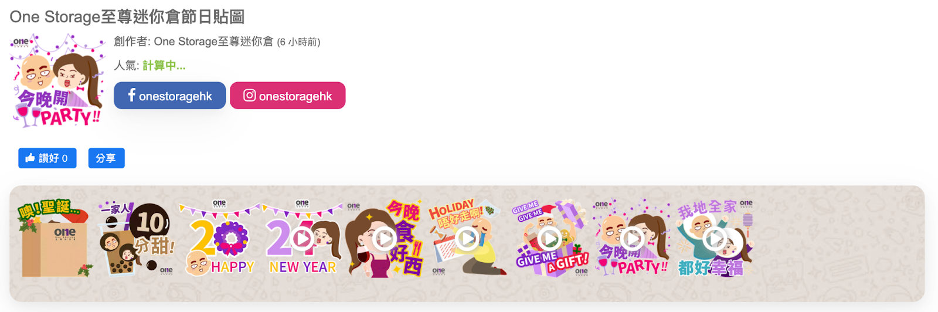The width and height of the screenshot is (938, 312).
Task: Play the GIVE ME A GIFT sticker
Action: click(x=549, y=238)
